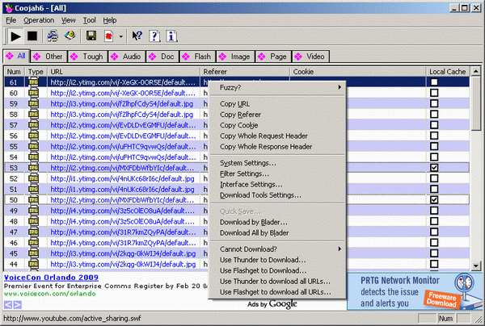Open the network adapter settings icon
Viewport: 485px width, 326px height.
pos(53,36)
